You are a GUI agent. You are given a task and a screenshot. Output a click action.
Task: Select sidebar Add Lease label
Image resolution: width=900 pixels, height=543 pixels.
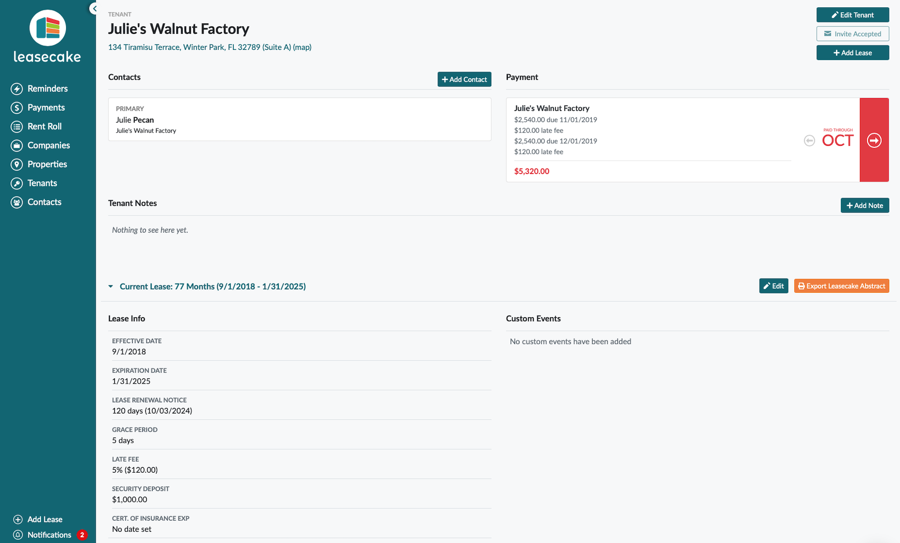click(45, 520)
